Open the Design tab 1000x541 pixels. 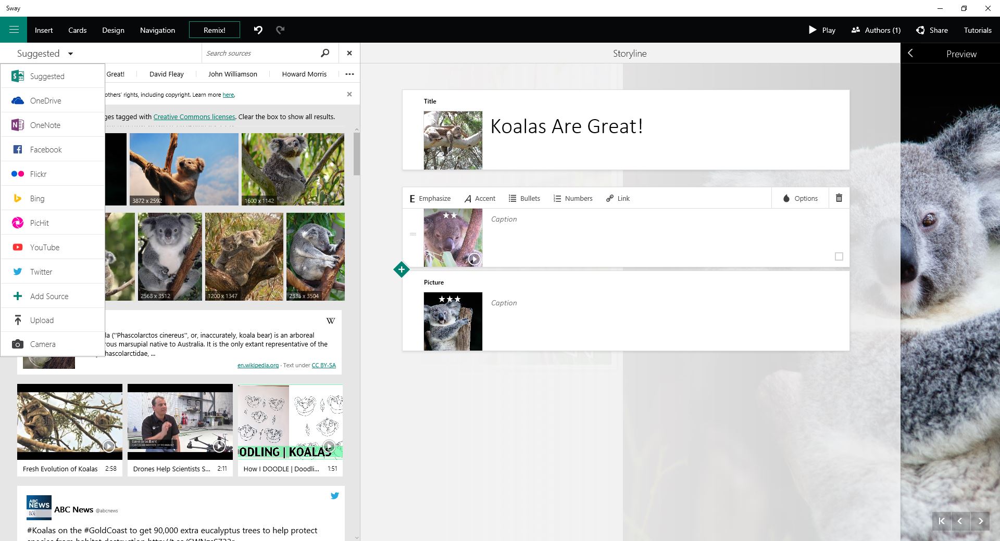click(113, 30)
